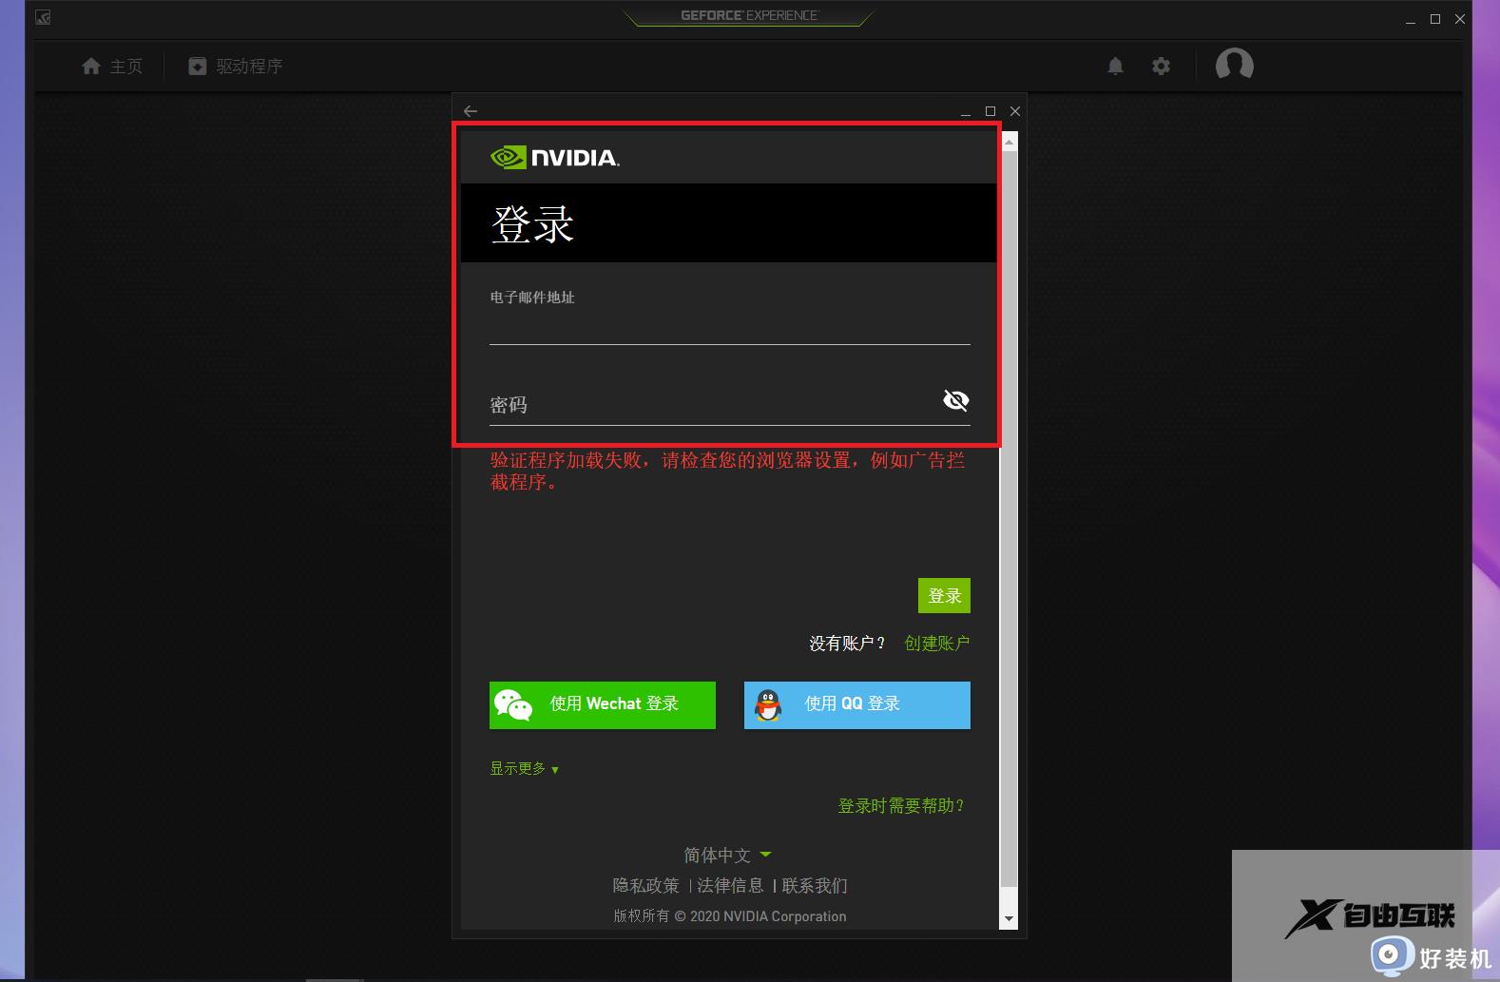Click the back arrow in login dialog
This screenshot has height=982, width=1500.
pos(471,111)
